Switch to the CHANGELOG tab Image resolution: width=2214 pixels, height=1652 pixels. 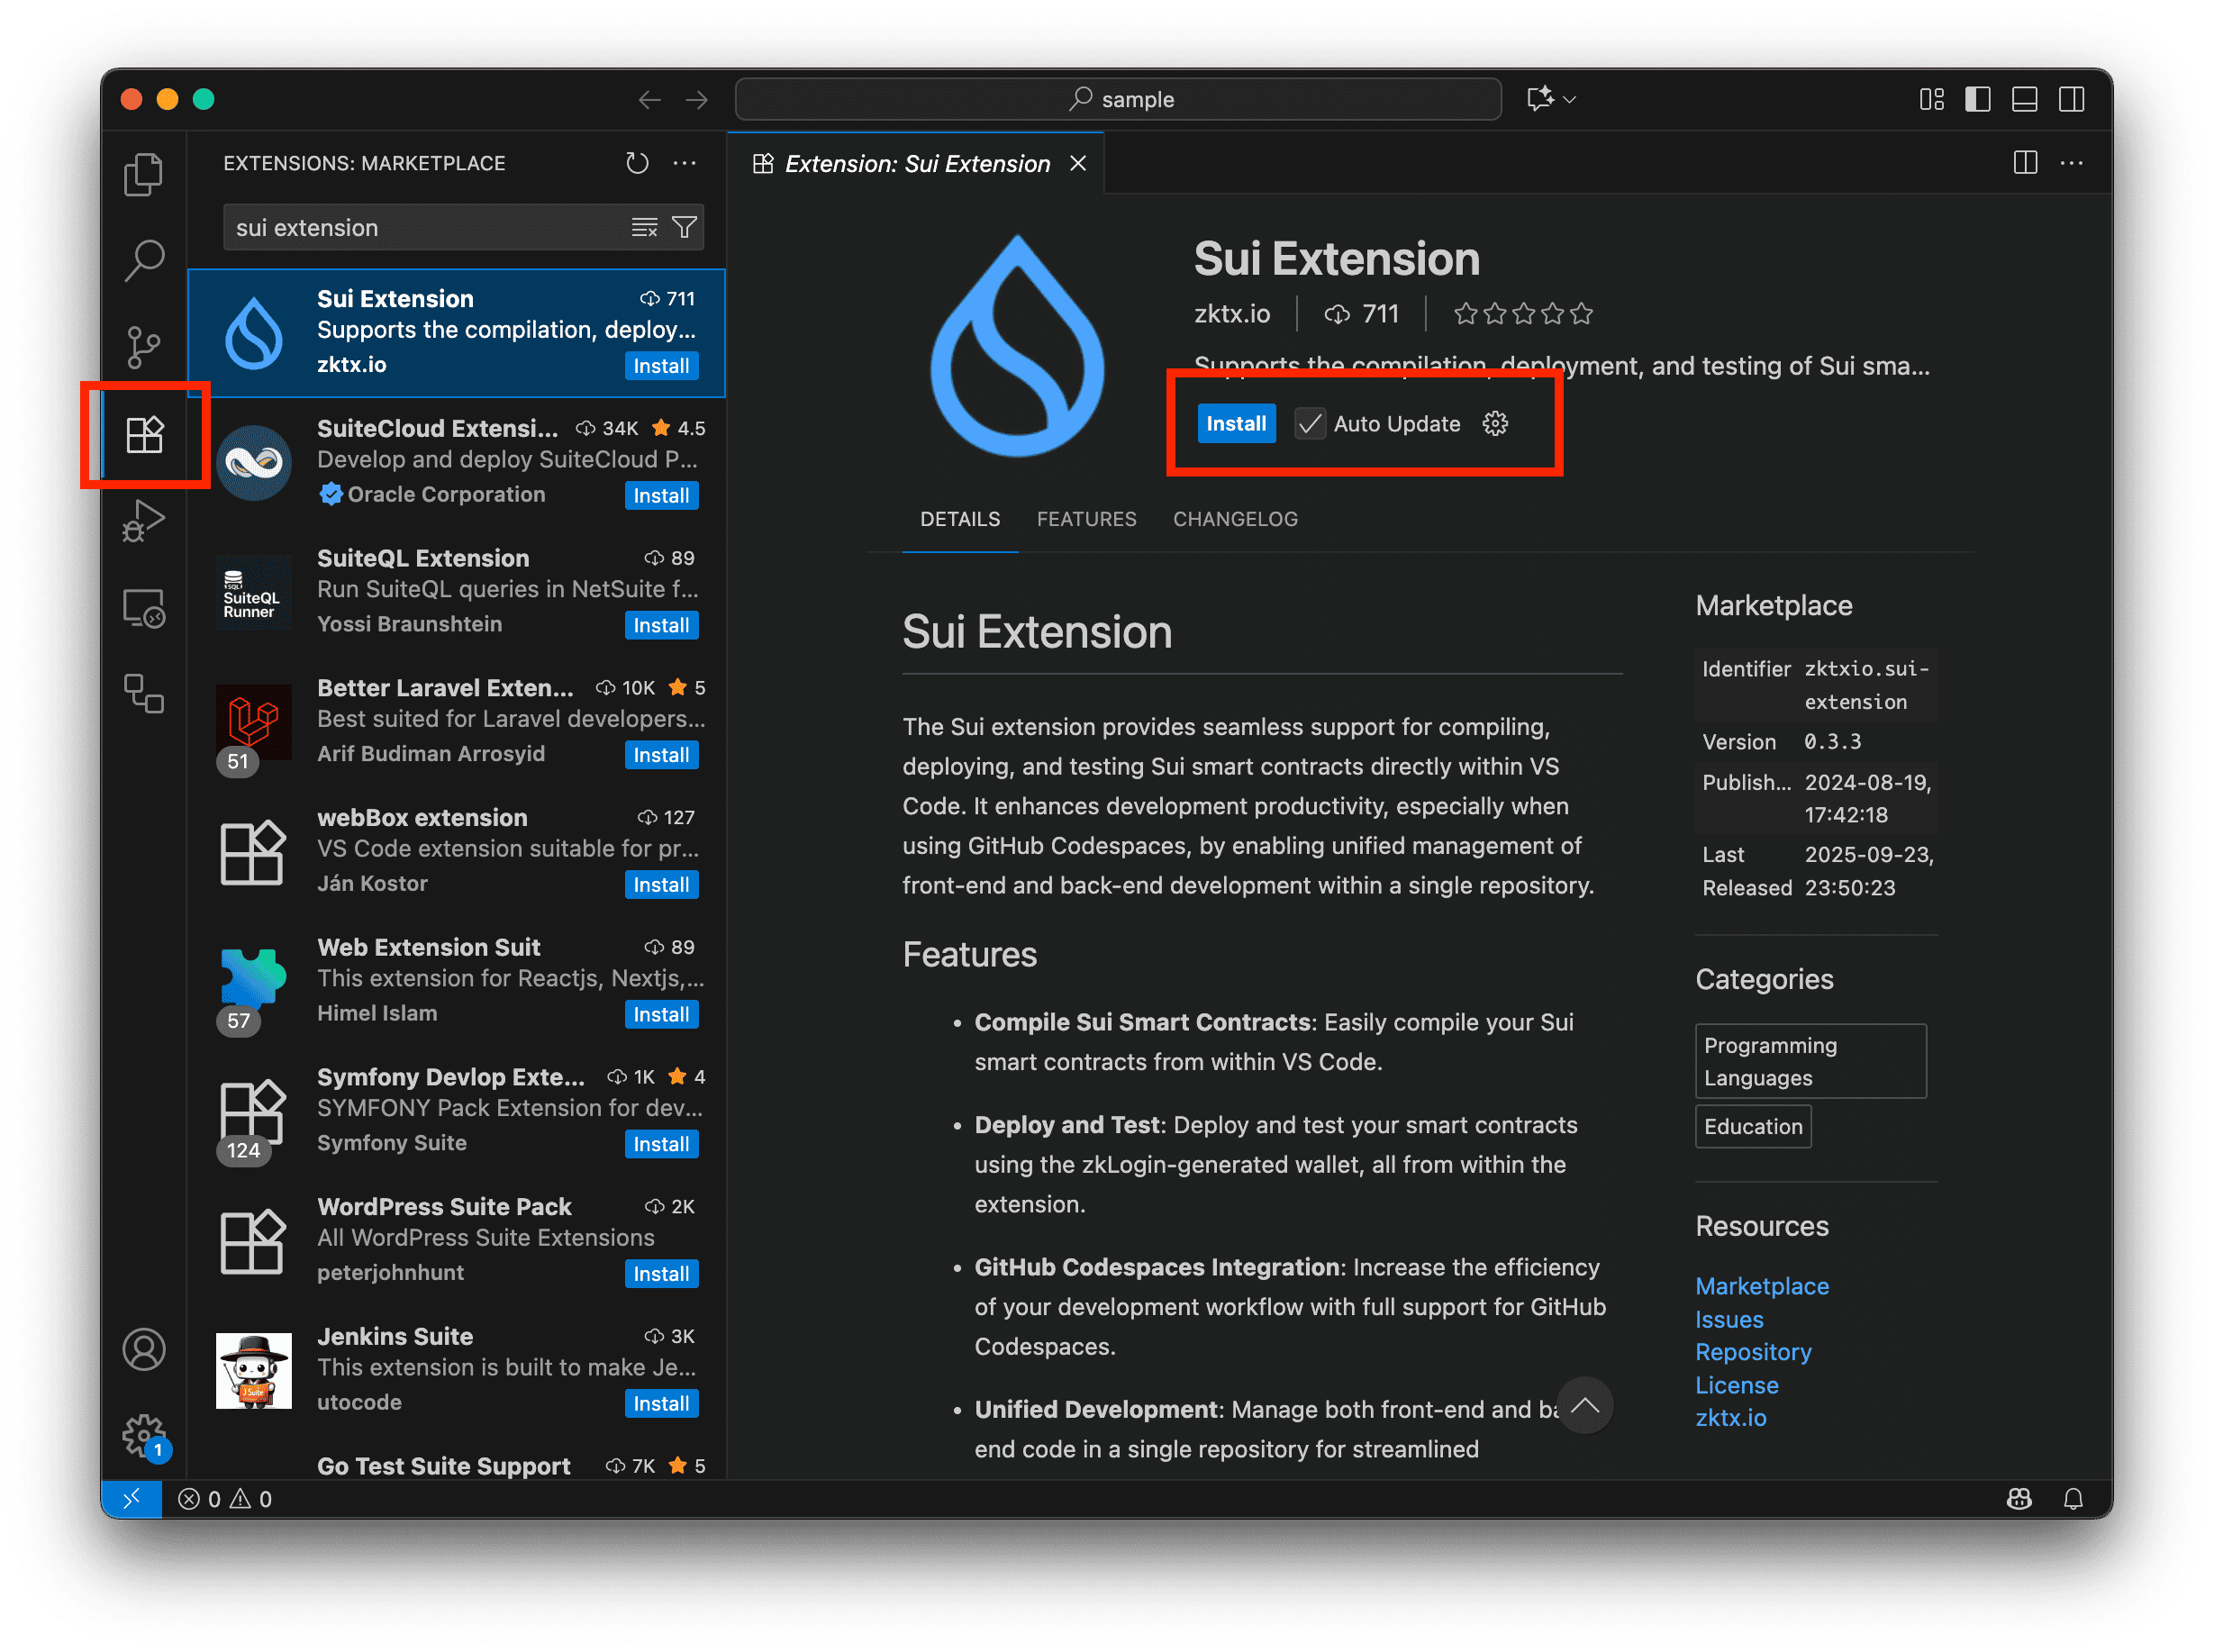[x=1235, y=519]
